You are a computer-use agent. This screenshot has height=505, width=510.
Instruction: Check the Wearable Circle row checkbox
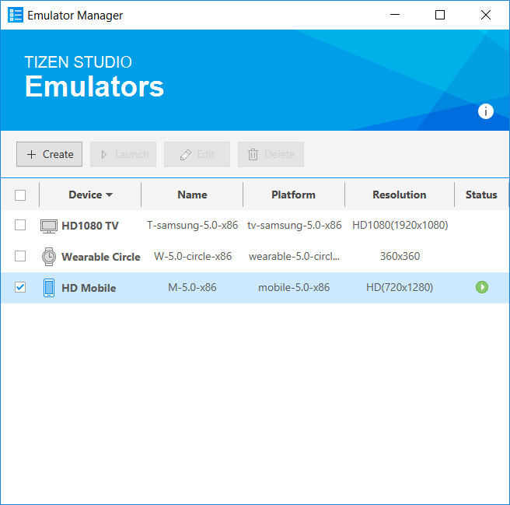tap(20, 257)
